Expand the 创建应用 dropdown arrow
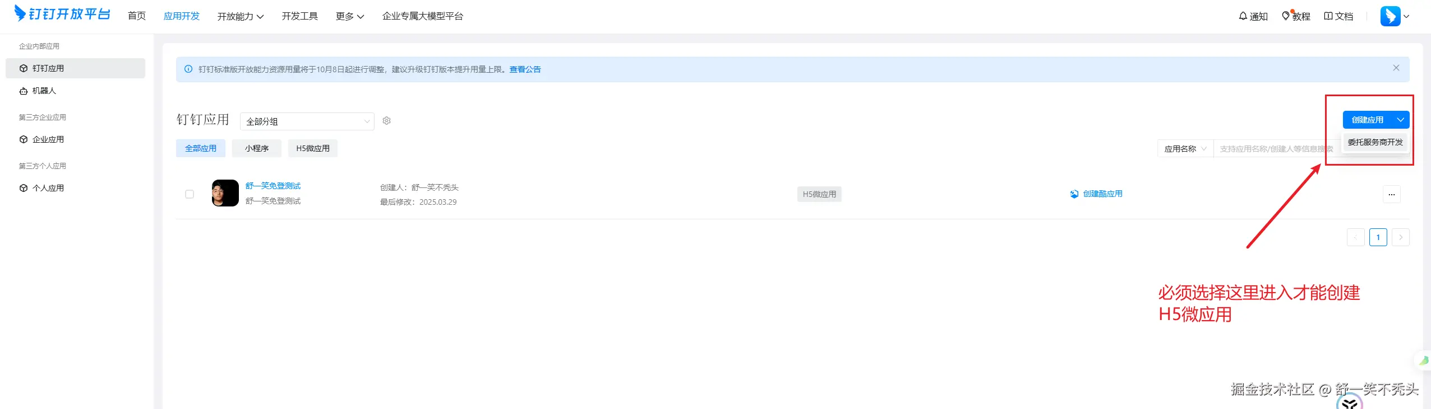This screenshot has width=1431, height=409. tap(1400, 120)
